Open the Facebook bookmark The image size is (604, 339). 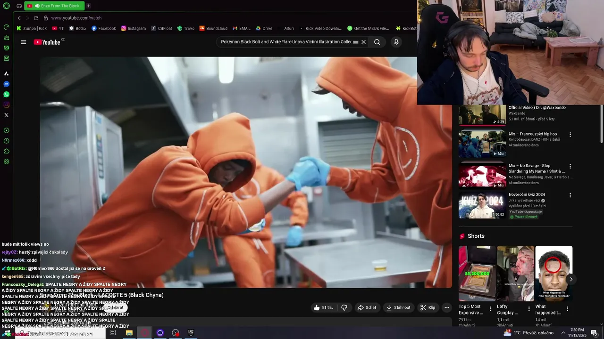(104, 28)
